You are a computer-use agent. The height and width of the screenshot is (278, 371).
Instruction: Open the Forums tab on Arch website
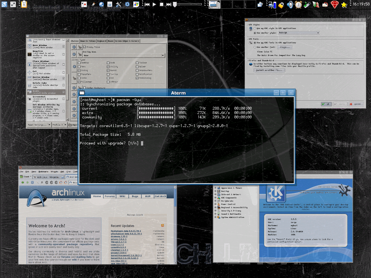(x=109, y=196)
